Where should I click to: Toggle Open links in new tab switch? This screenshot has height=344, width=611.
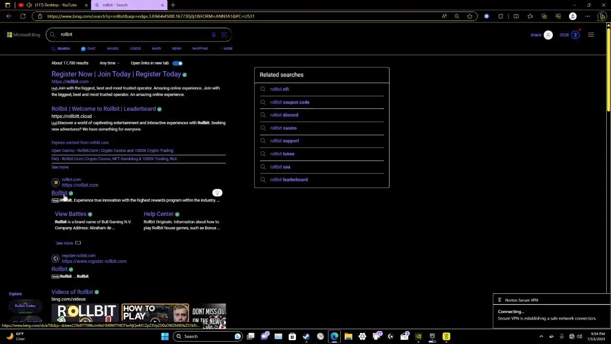[x=177, y=63]
